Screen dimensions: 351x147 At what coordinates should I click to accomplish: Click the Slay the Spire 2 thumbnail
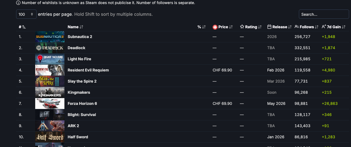[50, 81]
